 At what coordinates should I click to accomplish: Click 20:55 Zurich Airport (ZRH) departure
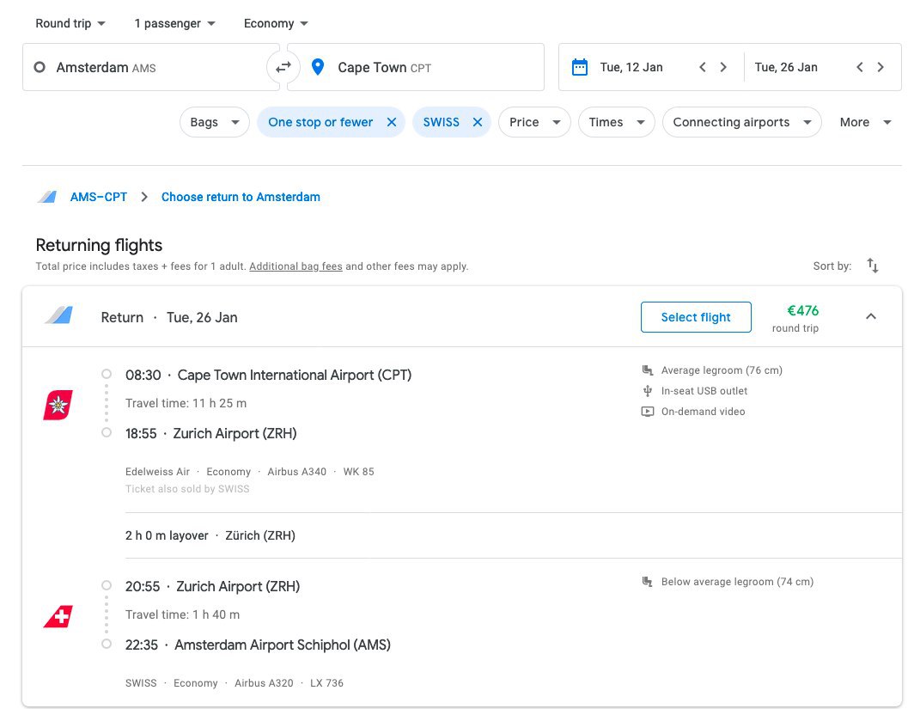pyautogui.click(x=212, y=586)
